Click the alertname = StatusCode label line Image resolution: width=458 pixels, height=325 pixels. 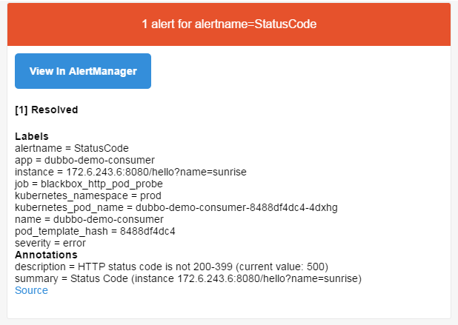click(72, 148)
